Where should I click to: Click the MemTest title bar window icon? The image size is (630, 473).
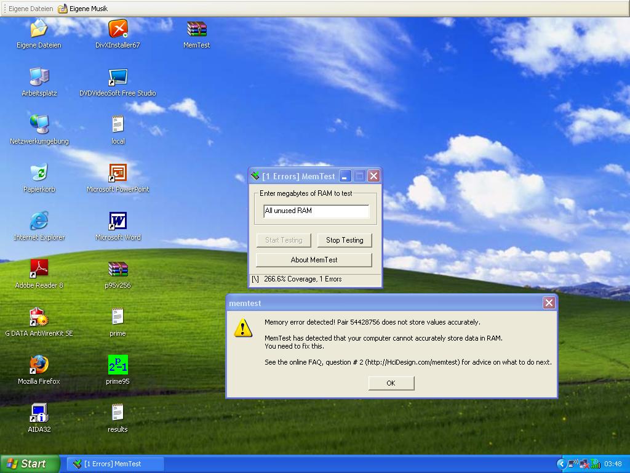tap(255, 176)
